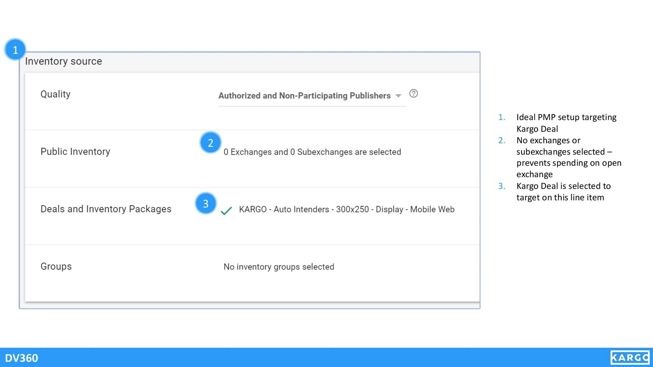Viewport: 653px width, 367px height.
Task: Click the blue numbered badge 1
Action: coord(15,50)
